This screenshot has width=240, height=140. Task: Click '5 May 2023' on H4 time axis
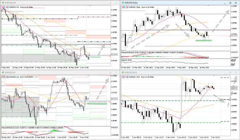pos(5,67)
